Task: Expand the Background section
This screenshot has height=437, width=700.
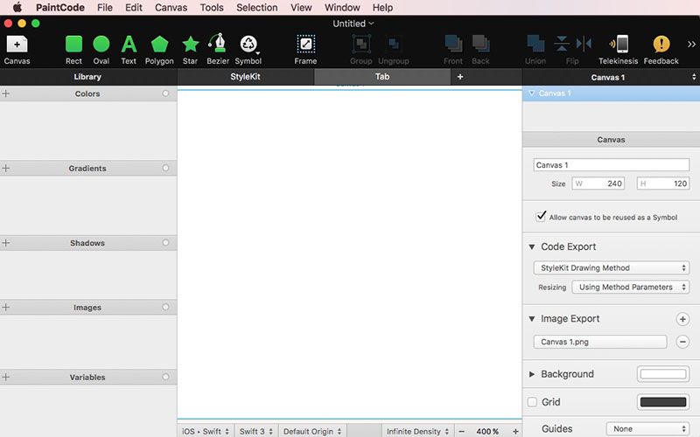Action: (532, 374)
